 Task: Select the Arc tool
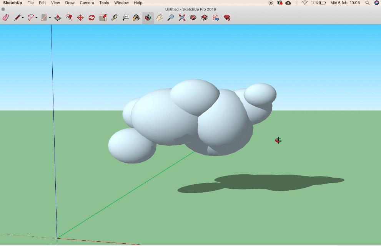[31, 18]
